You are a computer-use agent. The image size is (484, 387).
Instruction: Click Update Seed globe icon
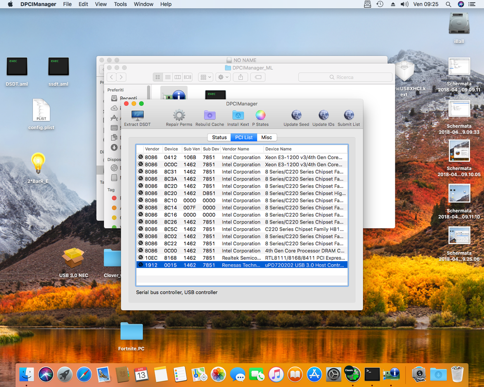click(296, 118)
